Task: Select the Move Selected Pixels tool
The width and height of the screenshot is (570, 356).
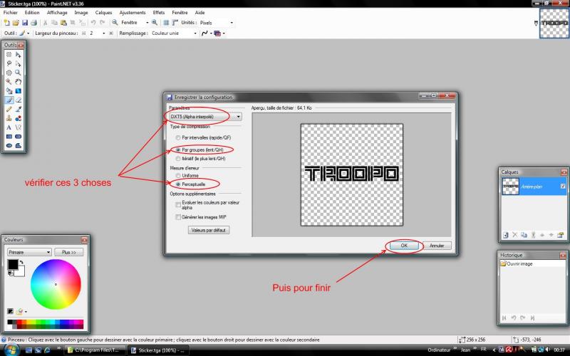Action: point(19,55)
